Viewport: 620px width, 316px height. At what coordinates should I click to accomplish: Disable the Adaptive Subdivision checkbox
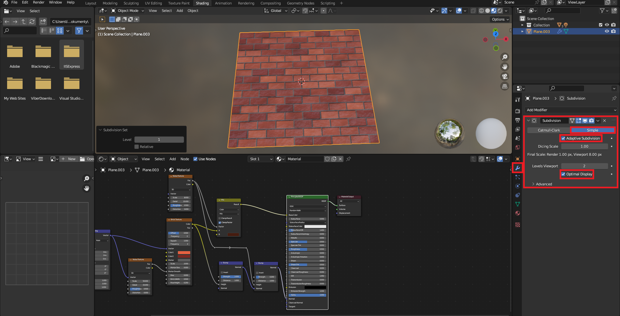point(563,138)
